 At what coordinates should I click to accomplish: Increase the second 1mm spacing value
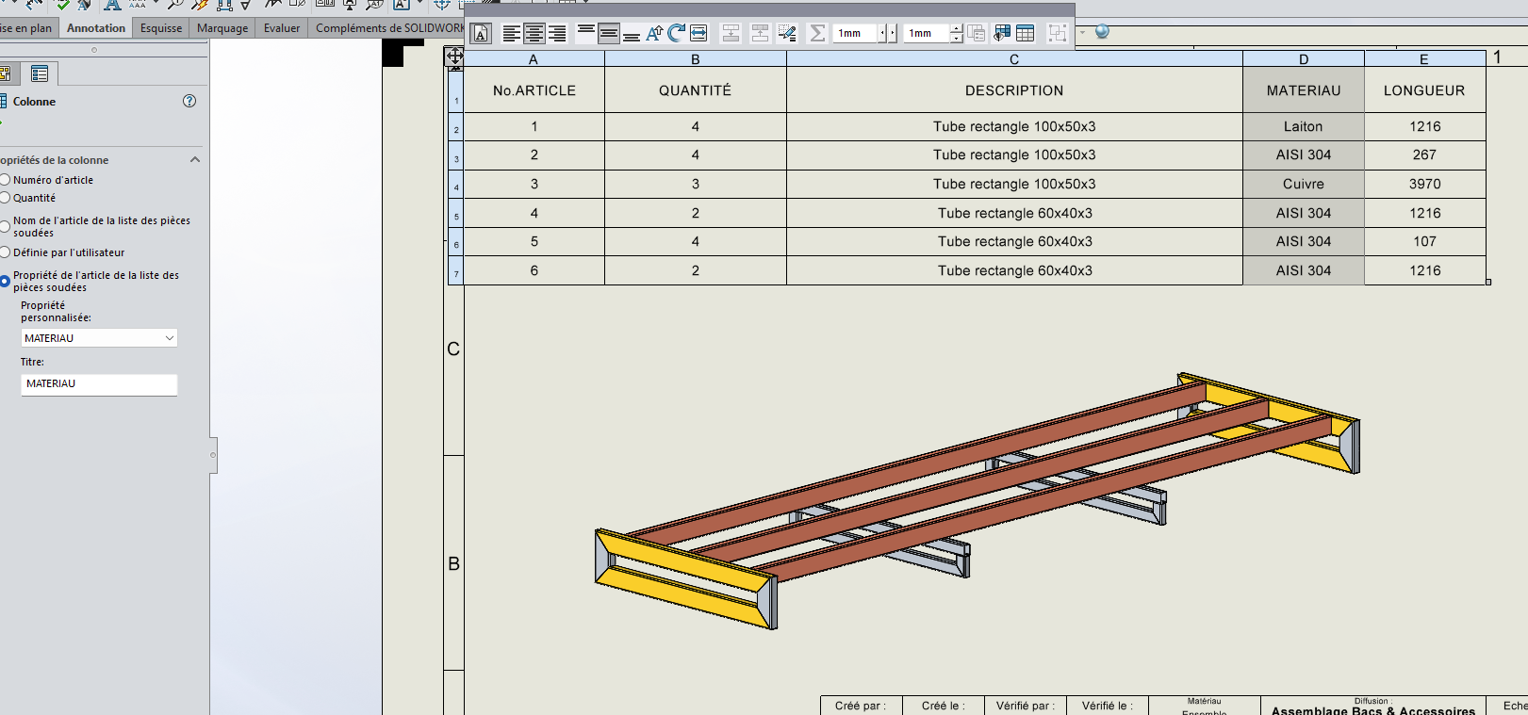(957, 28)
